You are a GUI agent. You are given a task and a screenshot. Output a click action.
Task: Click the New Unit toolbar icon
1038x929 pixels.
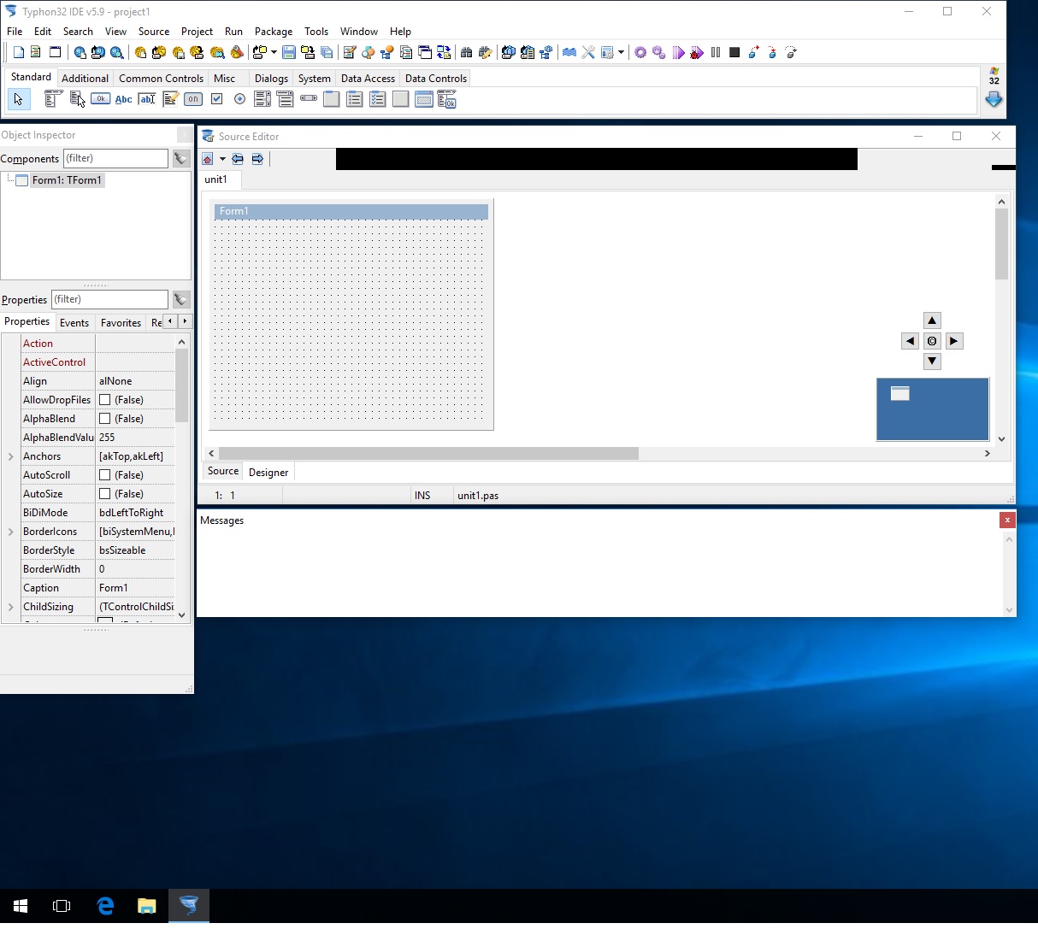coord(18,52)
